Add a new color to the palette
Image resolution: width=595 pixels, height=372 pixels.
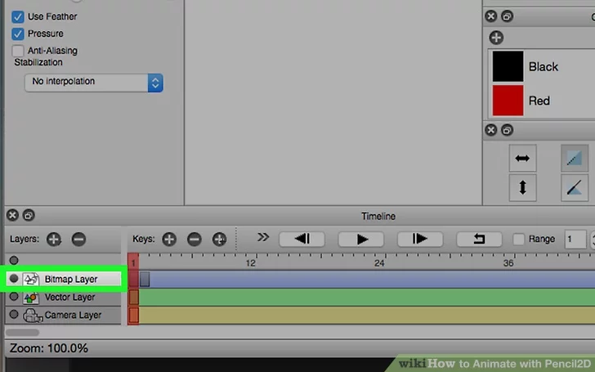pos(496,38)
